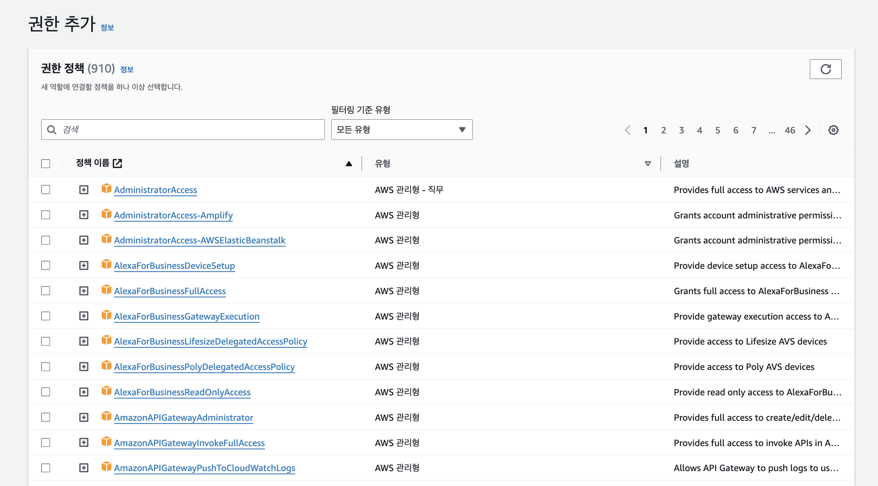Click policy icon for AlexaForBusinessPolyDelegatedAccessPolicy
Viewport: 878px width, 486px height.
[x=107, y=366]
